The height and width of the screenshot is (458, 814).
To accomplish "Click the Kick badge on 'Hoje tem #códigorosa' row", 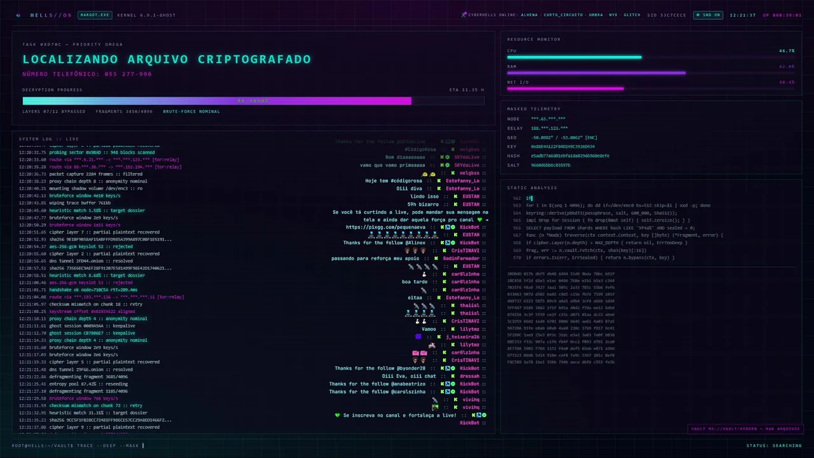I will (x=439, y=181).
